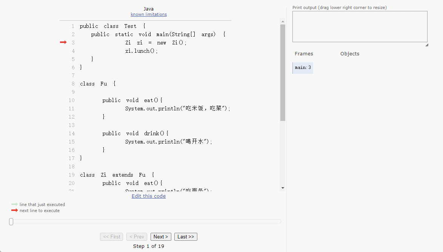Click the Objects column heading
Viewport: 443px width, 252px height.
(349, 53)
